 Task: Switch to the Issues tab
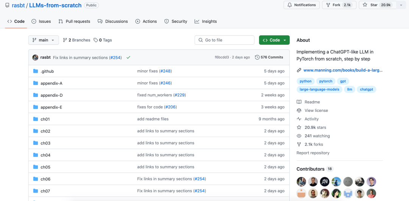tap(41, 22)
